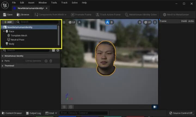Viewport: 196px width, 117px height.
Task: Click the identity tree scrollbar
Action: click(x=58, y=35)
